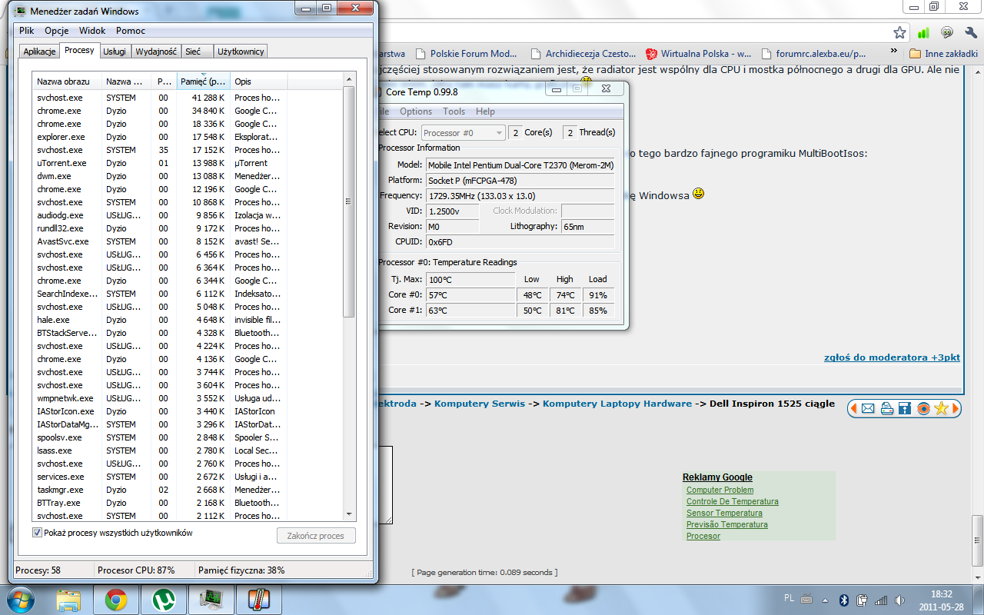Sort processes by the Pamięć column header
The width and height of the screenshot is (984, 615).
point(203,81)
